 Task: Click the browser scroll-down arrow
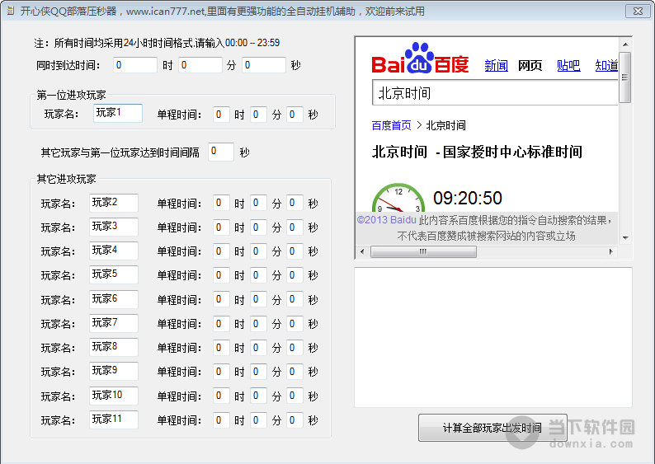(x=624, y=237)
